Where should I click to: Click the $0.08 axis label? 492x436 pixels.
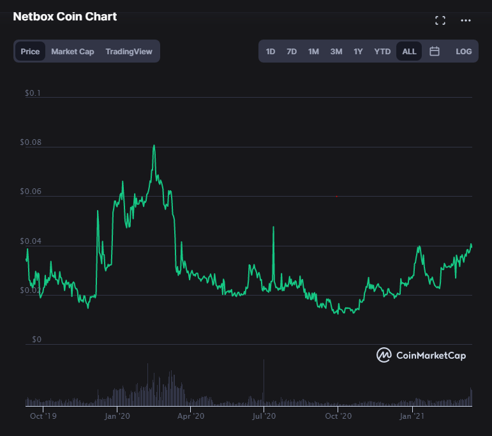click(x=31, y=142)
